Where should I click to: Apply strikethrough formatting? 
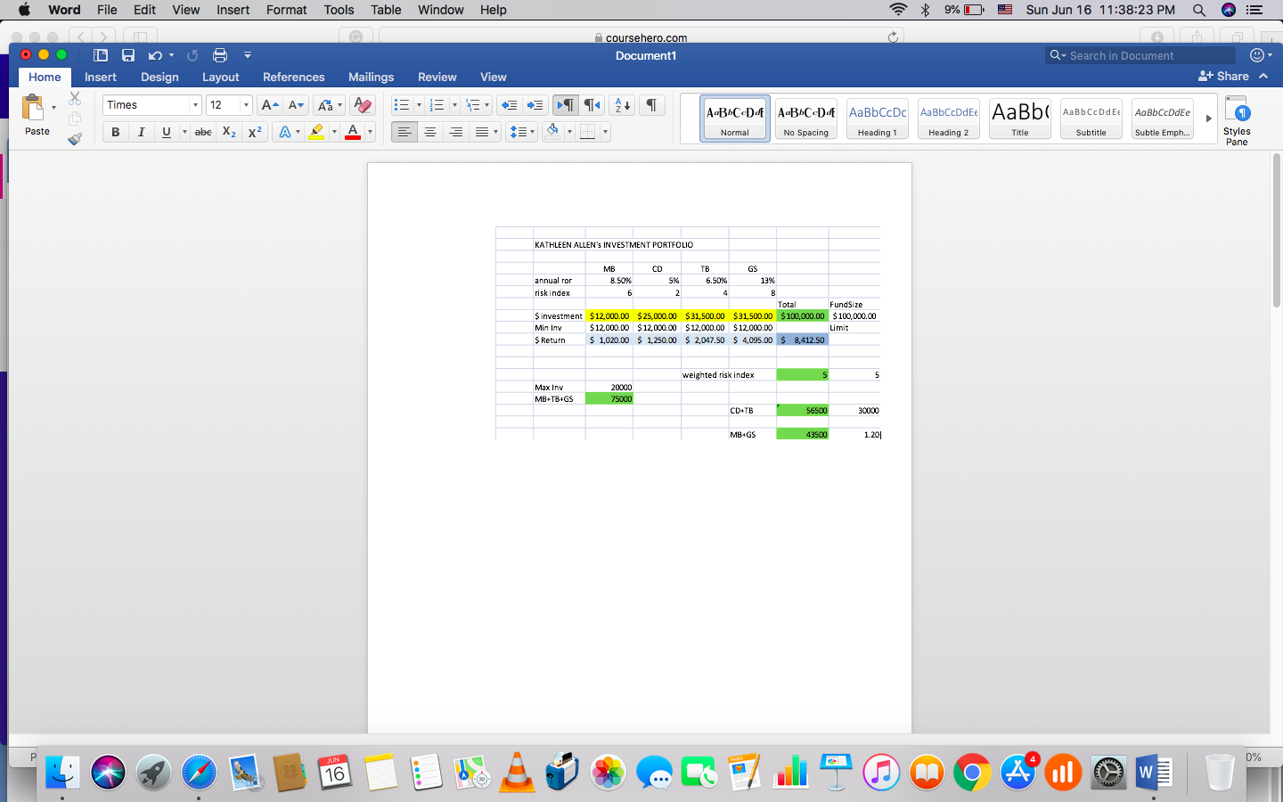pyautogui.click(x=203, y=132)
